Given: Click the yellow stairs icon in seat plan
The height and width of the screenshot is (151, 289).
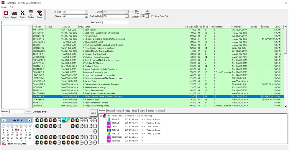Looking at the screenshot, I should (68, 120).
